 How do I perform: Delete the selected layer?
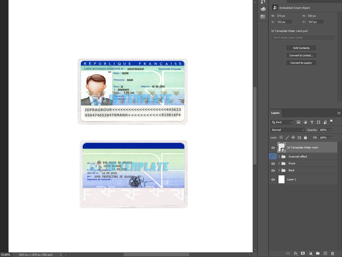tap(333, 253)
